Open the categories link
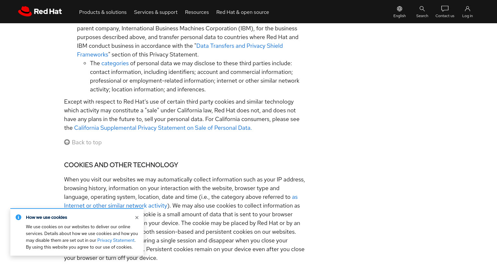497x266 pixels. (x=115, y=63)
